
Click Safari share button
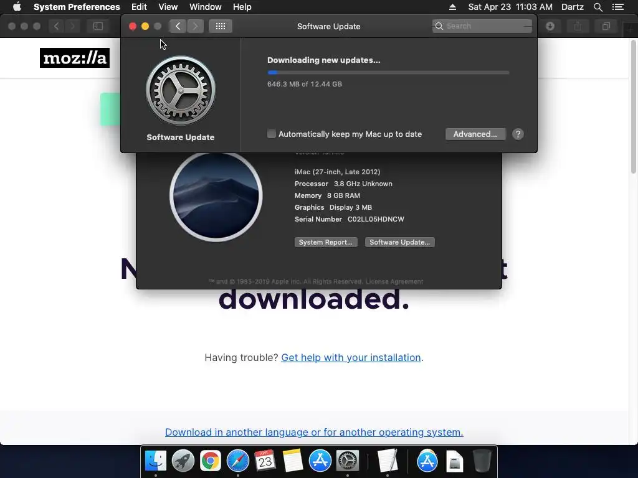pos(578,26)
